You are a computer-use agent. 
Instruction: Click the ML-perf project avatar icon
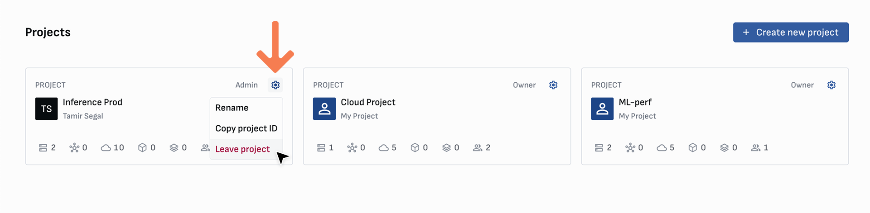(x=602, y=109)
